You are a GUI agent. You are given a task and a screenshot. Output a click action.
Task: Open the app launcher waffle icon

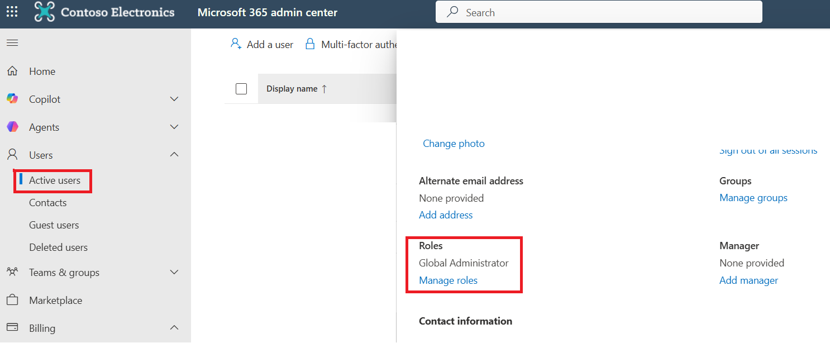[12, 12]
